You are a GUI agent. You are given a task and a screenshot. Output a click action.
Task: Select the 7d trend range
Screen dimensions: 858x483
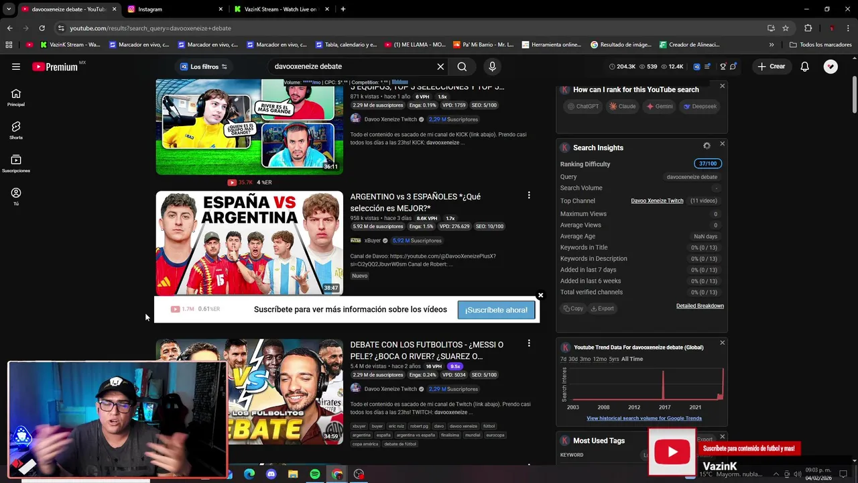point(564,359)
